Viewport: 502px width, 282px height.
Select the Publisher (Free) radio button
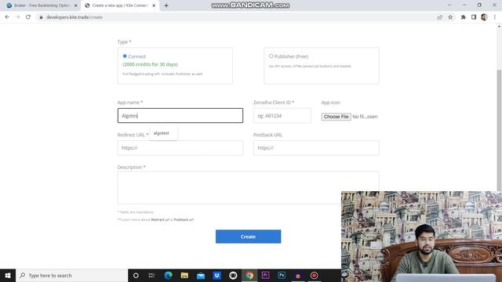271,56
